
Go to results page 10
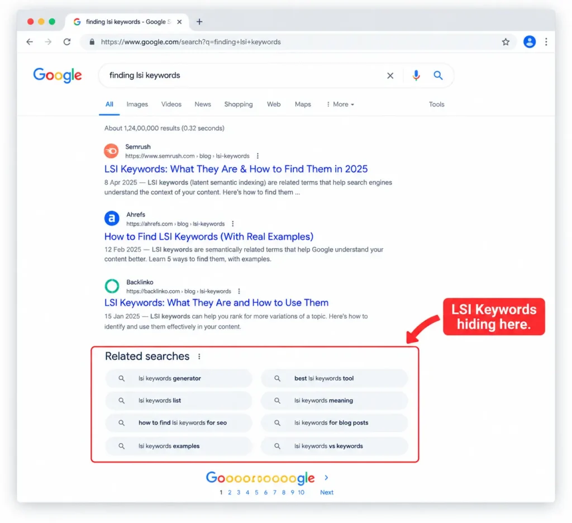pyautogui.click(x=301, y=492)
